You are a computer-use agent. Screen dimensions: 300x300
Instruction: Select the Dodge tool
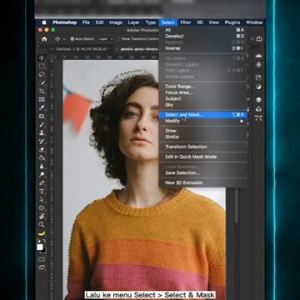tap(42, 174)
